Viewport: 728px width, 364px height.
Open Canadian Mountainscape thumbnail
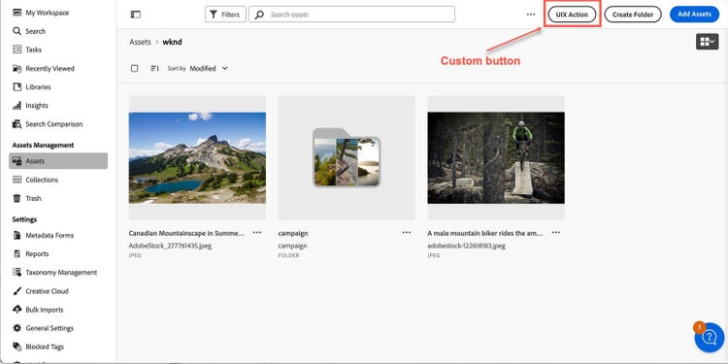point(197,158)
